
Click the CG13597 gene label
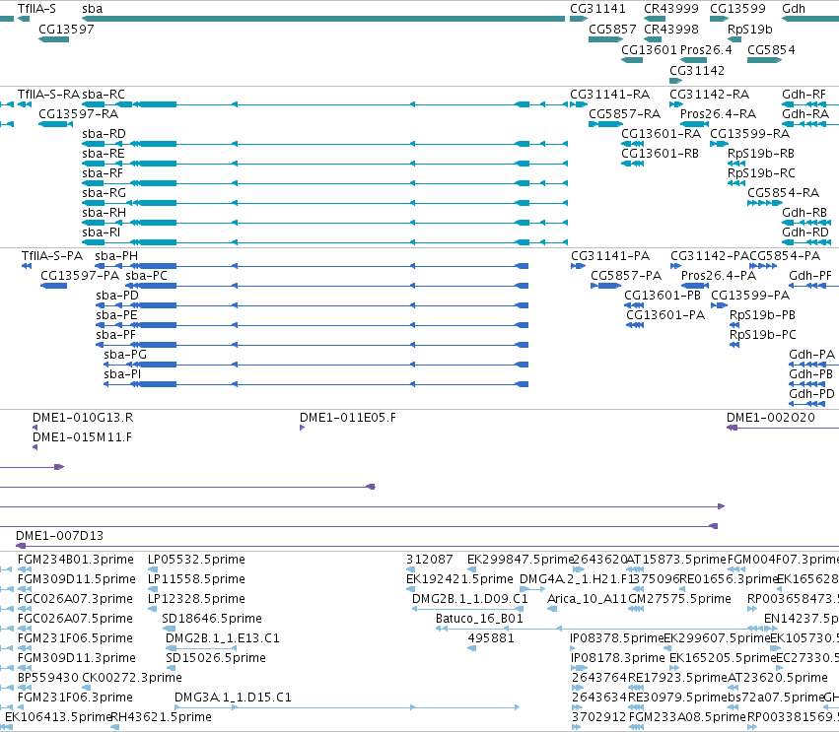pos(66,29)
